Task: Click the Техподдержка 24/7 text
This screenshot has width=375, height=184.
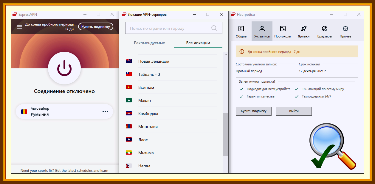Action: 316,96
